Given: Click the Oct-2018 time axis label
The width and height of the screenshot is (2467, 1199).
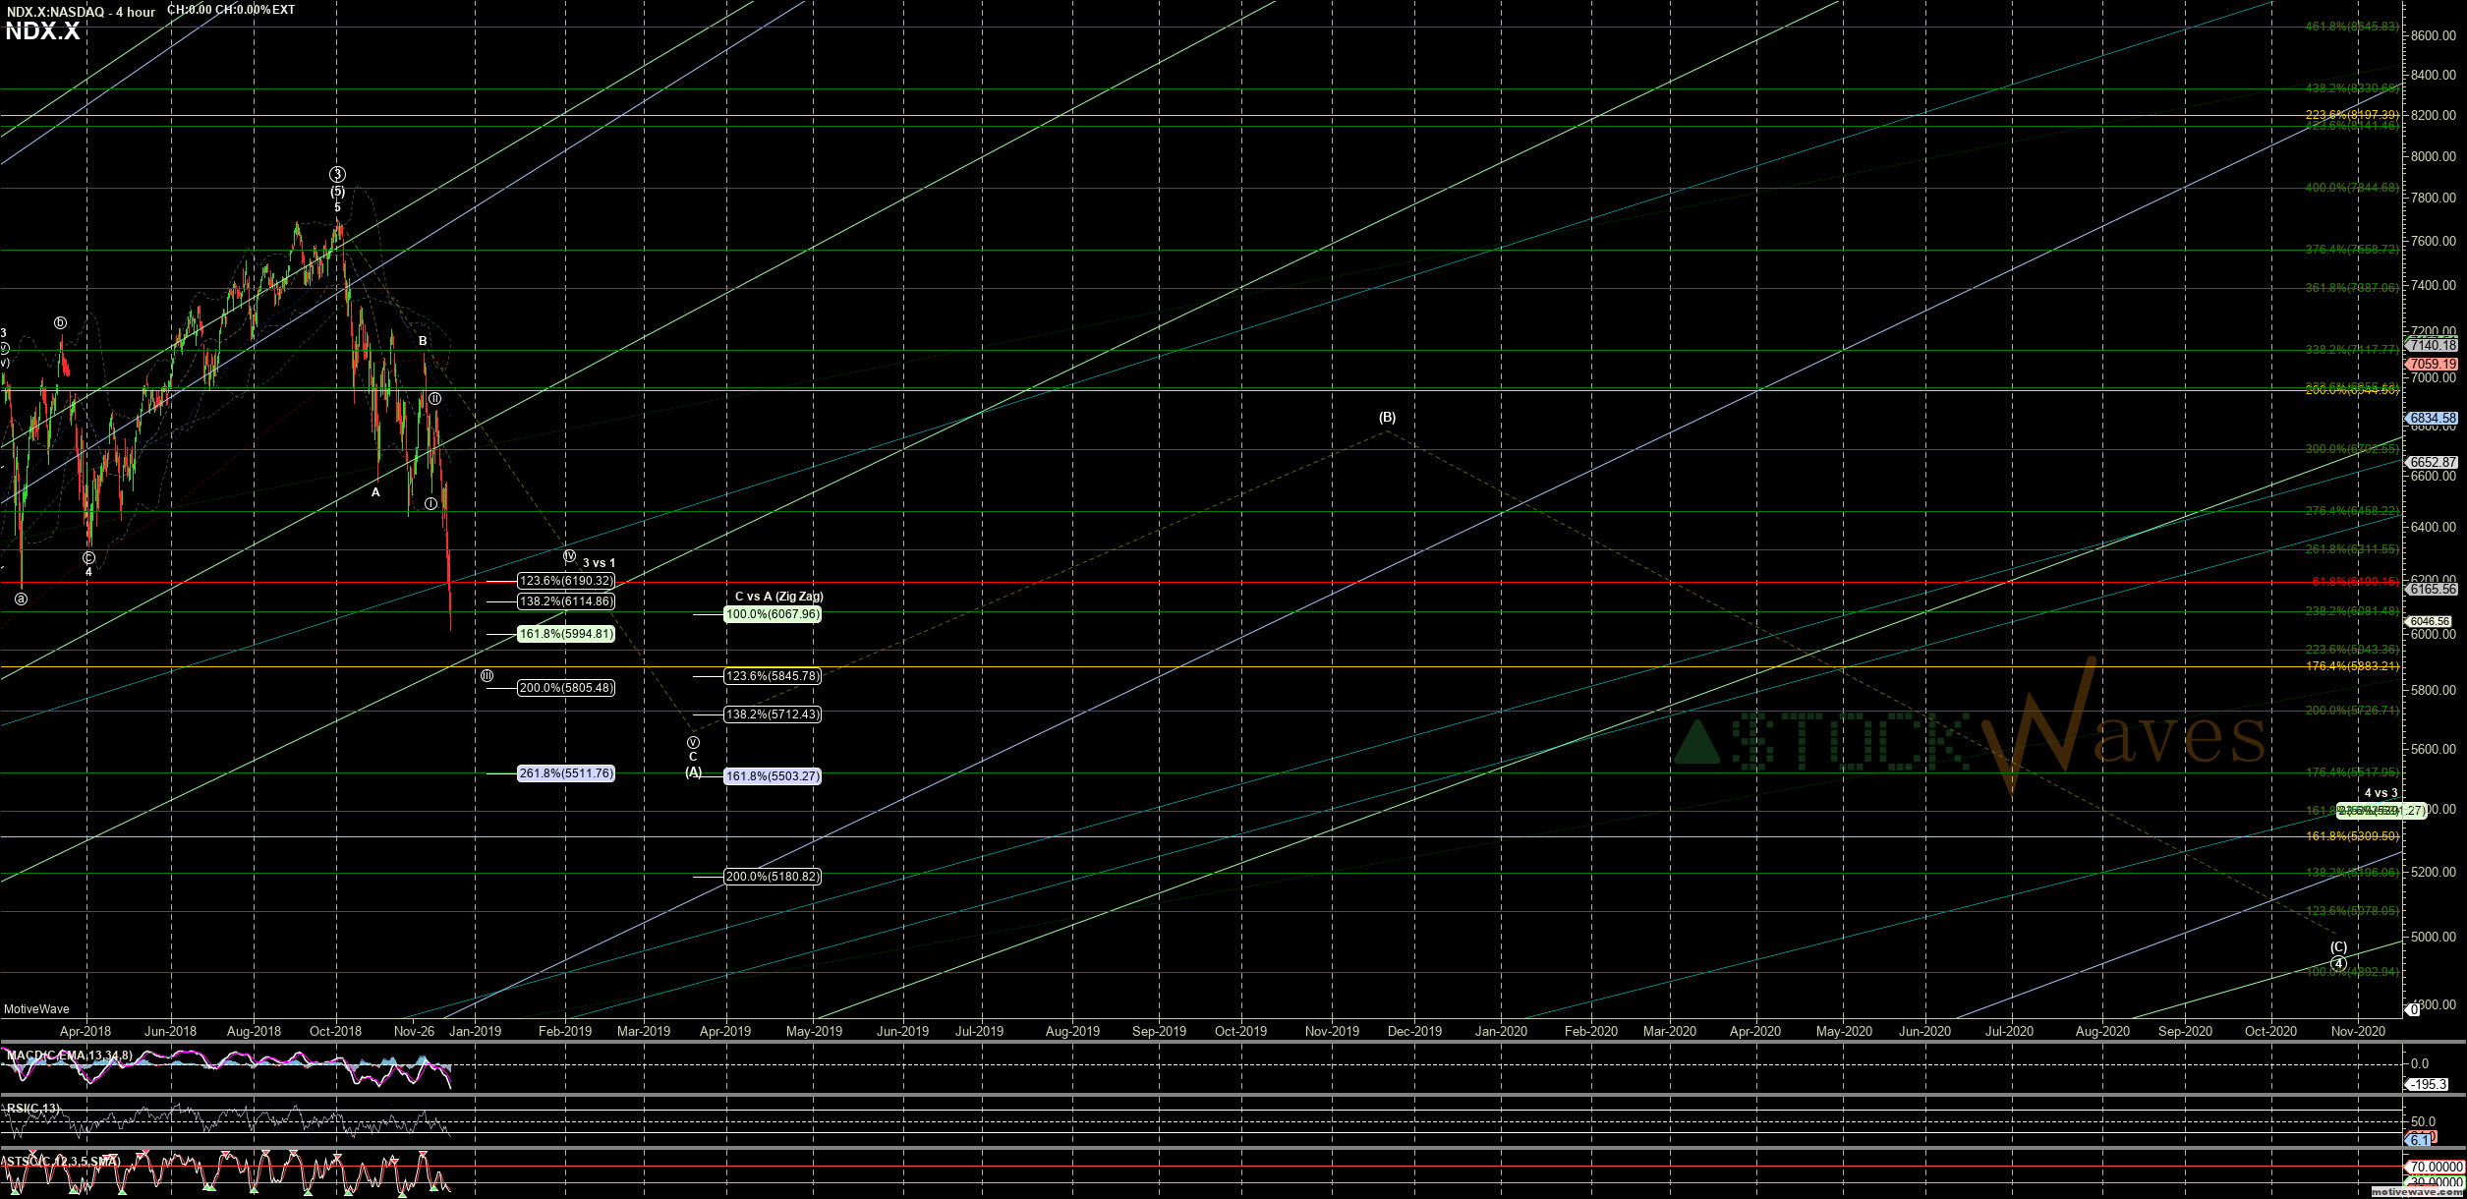Looking at the screenshot, I should click(x=335, y=1031).
